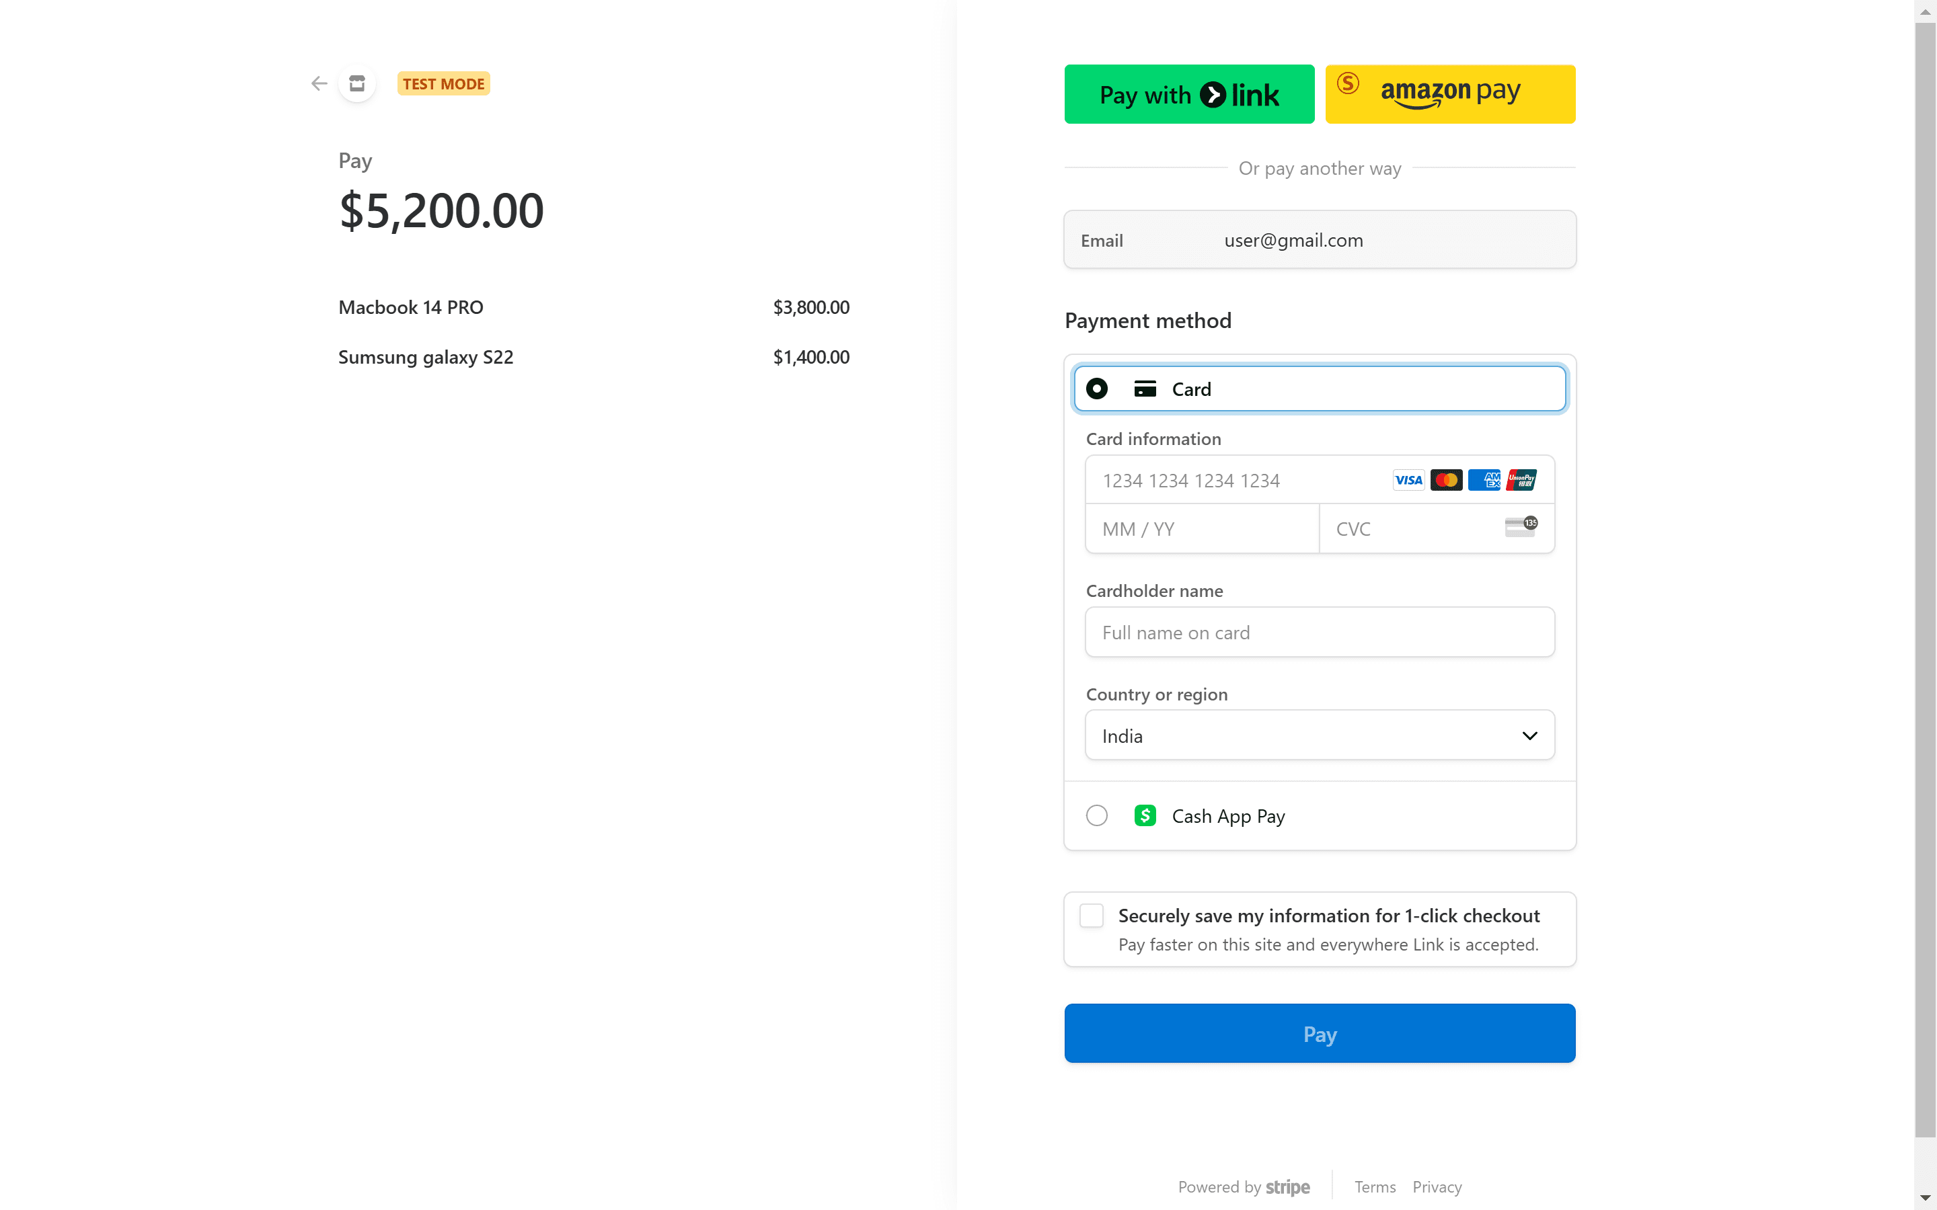This screenshot has width=1937, height=1210.
Task: Click the TEST MODE badge
Action: [x=443, y=83]
